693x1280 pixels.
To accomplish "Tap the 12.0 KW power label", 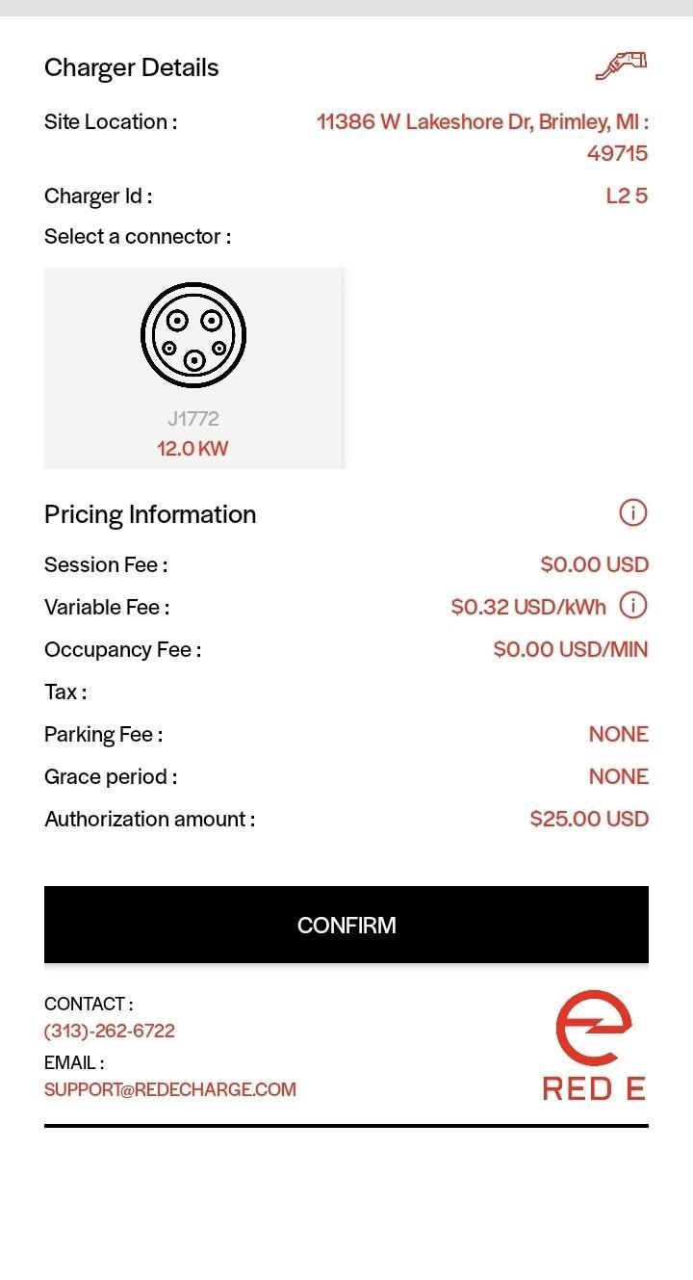I will tap(192, 448).
